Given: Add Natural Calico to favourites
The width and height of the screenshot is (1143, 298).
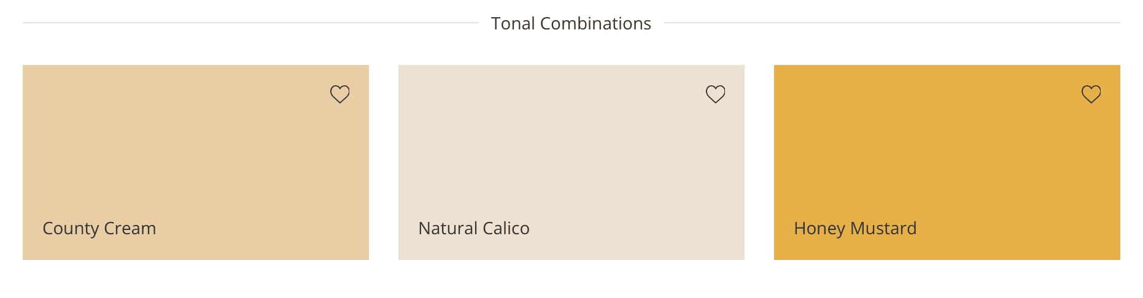Looking at the screenshot, I should click(715, 94).
